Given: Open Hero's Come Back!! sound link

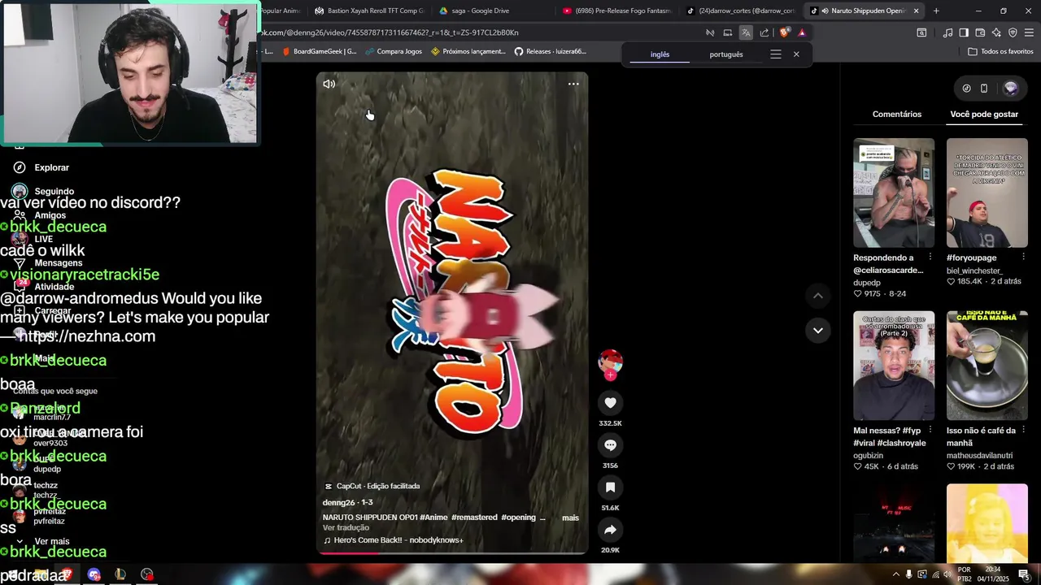Looking at the screenshot, I should click(x=394, y=540).
